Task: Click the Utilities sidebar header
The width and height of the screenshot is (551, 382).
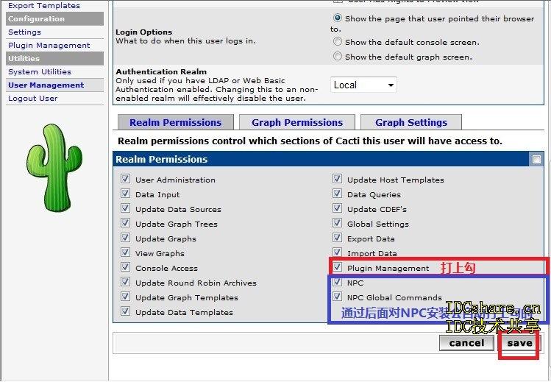Action: 55,58
